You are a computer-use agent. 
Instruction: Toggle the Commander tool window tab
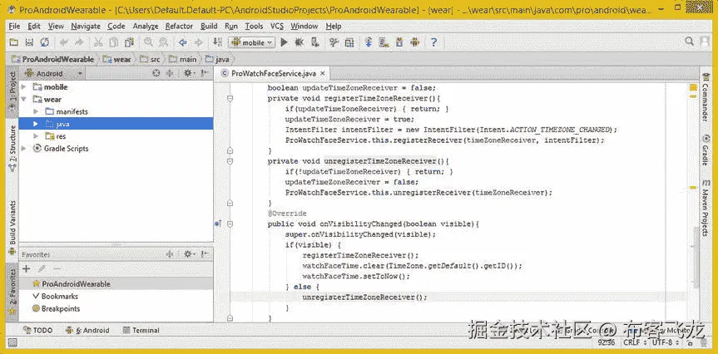[706, 98]
